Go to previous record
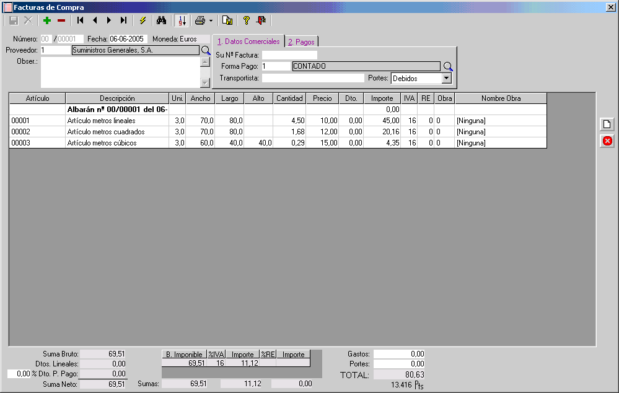This screenshot has height=393, width=619. pos(95,20)
